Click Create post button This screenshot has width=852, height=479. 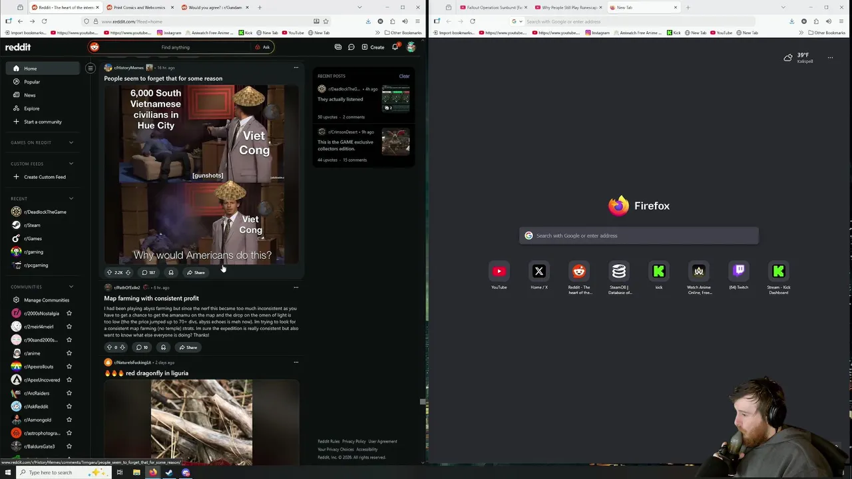tap(373, 47)
